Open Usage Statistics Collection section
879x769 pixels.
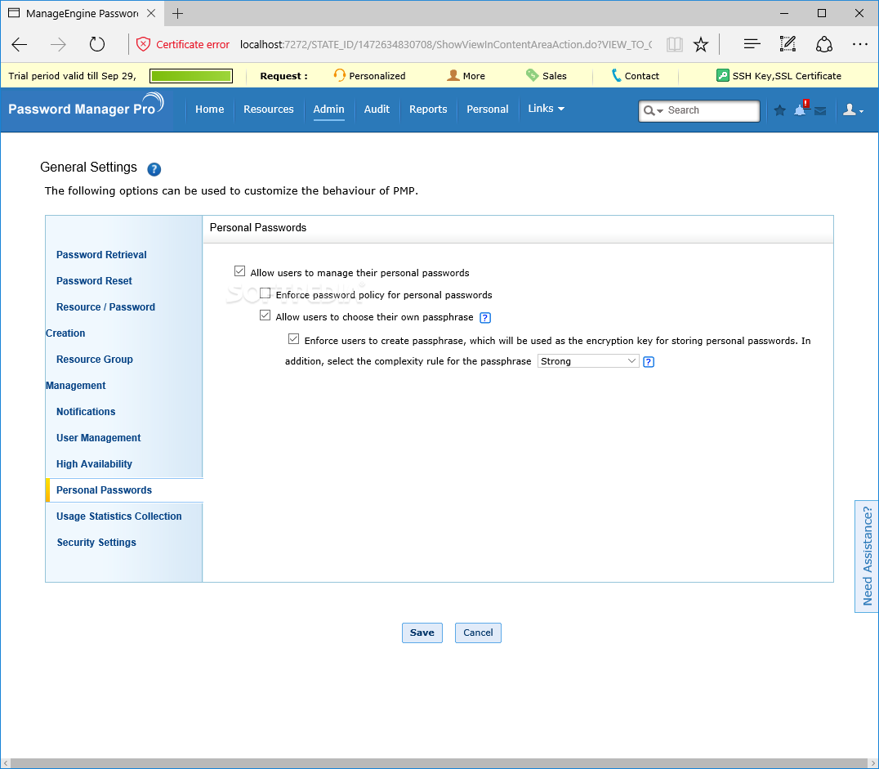point(118,516)
